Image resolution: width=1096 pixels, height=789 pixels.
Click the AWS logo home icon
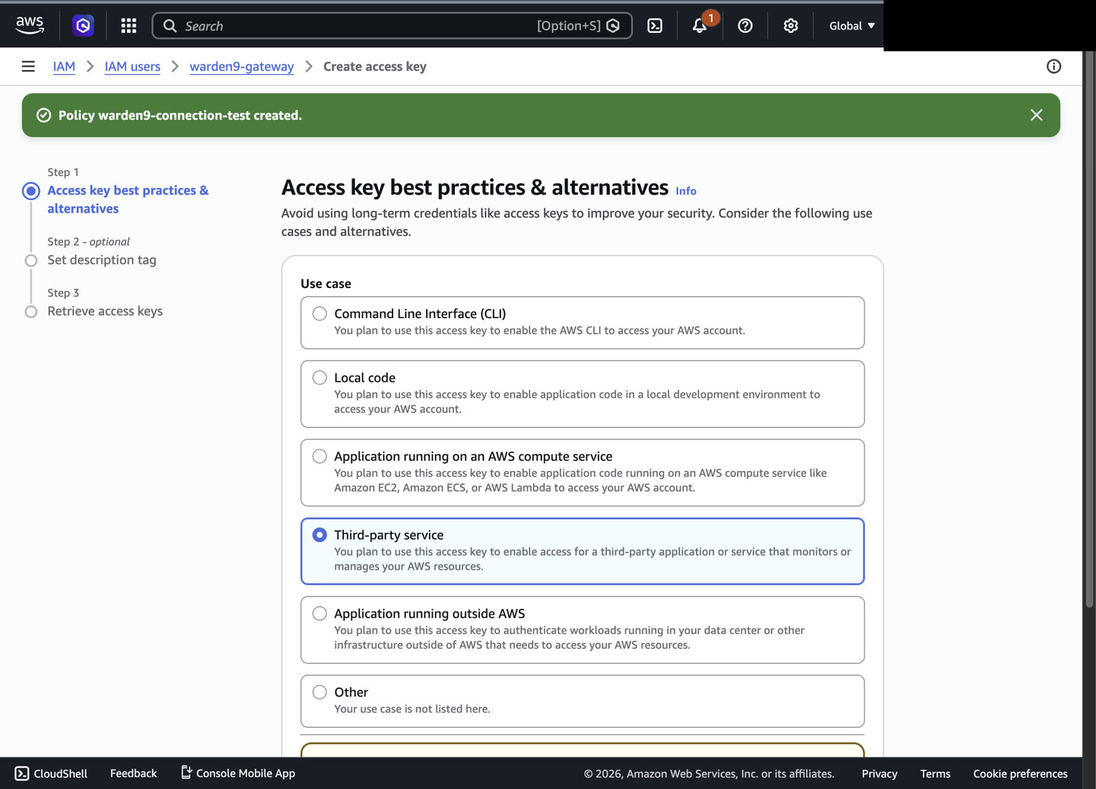[29, 25]
